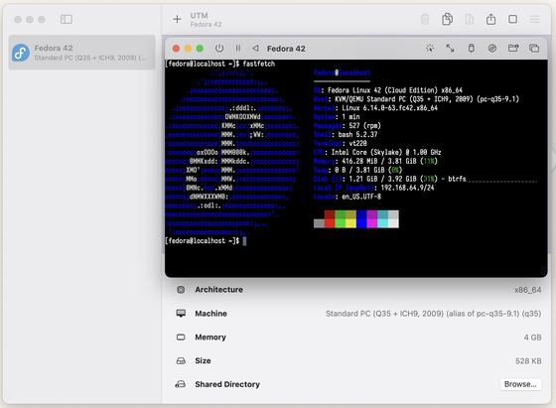Maximize the Fedora 42 window with green button
556x408 pixels.
(x=200, y=49)
